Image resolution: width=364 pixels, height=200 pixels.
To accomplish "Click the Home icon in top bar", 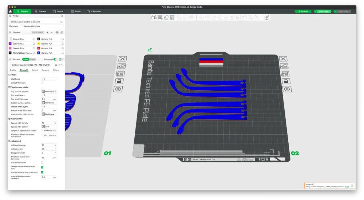I will (x=10, y=11).
